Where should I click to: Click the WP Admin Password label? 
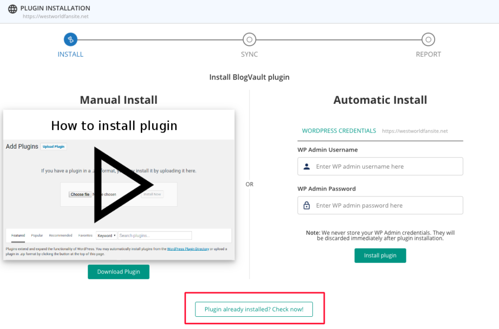[326, 189]
